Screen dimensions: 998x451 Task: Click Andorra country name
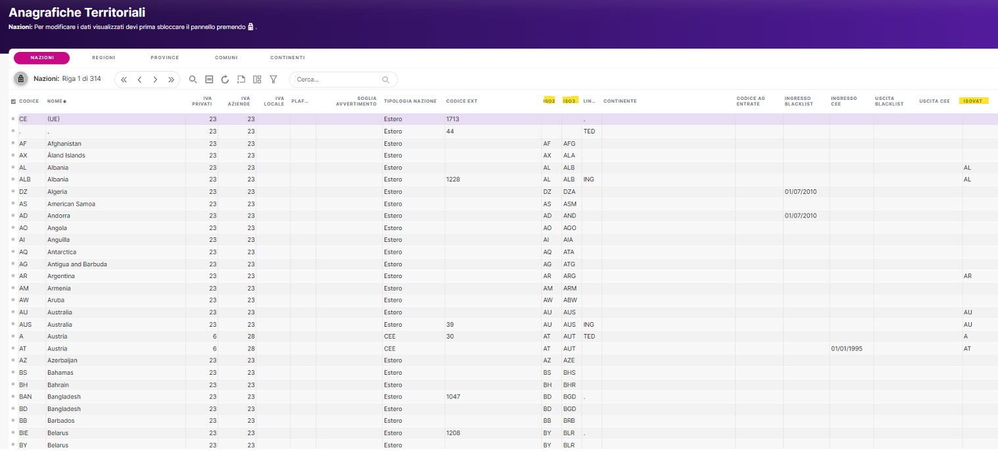[x=59, y=216]
